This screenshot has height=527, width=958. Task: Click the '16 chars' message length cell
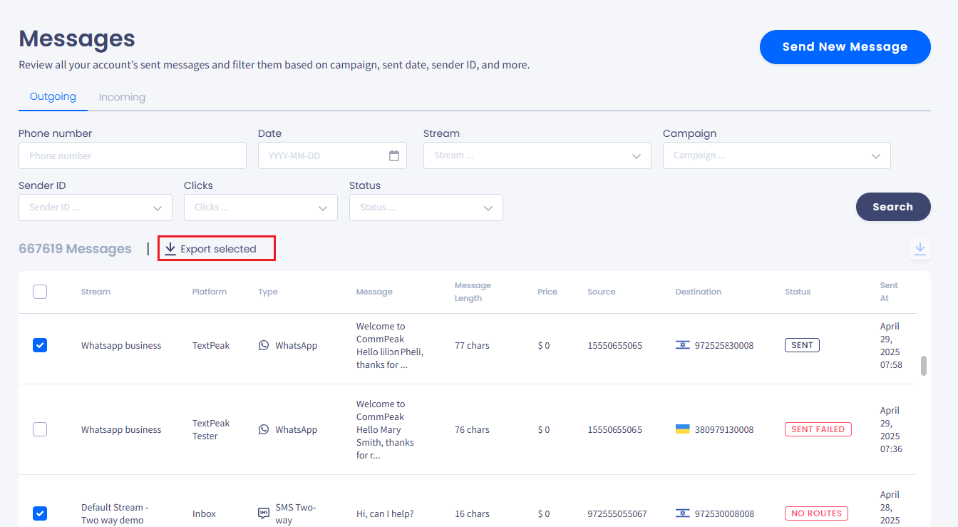pyautogui.click(x=472, y=513)
